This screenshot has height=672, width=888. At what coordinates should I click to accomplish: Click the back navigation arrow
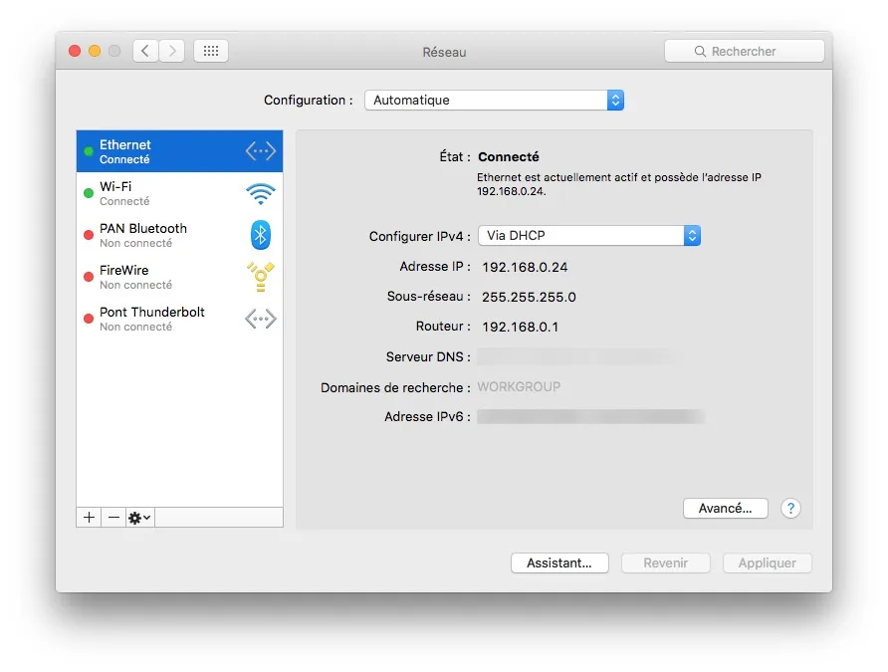click(143, 50)
